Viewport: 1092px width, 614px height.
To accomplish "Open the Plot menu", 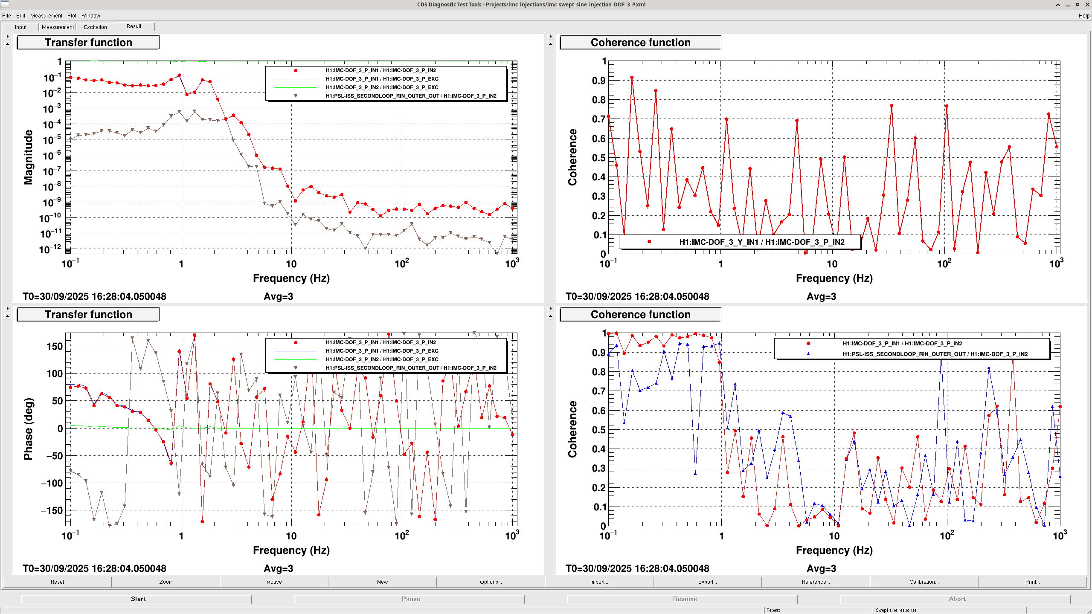I will pos(72,16).
